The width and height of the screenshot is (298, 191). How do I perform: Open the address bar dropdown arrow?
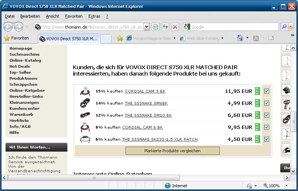(x=147, y=27)
